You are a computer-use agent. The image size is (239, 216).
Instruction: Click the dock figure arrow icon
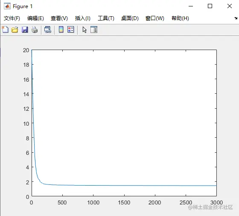click(x=236, y=18)
